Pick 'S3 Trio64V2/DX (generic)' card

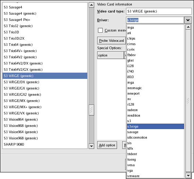(x=45, y=63)
